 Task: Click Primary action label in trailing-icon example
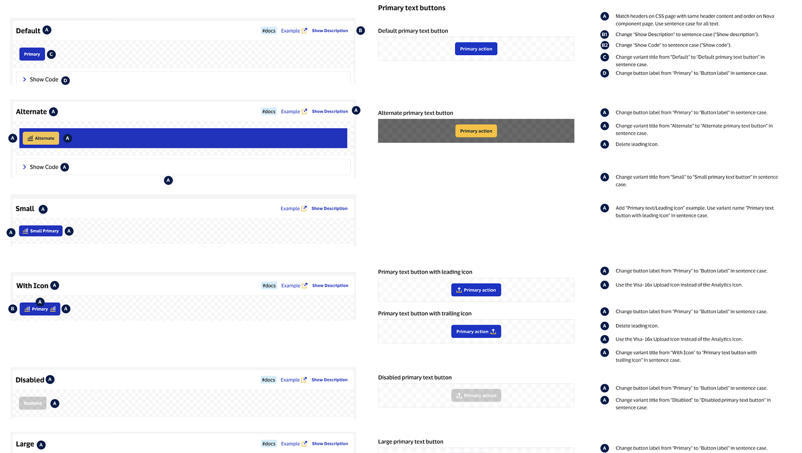[472, 332]
